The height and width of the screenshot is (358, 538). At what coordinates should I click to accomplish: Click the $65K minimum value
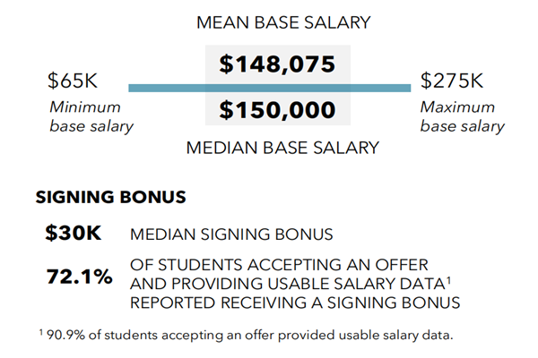(72, 82)
